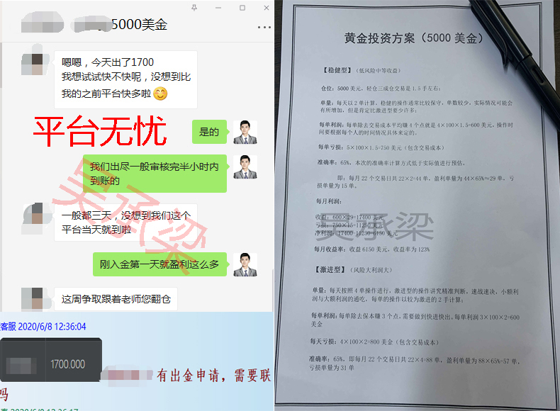This screenshot has height=411, width=560.
Task: Click the document title '黄金投资方案（5000 美金）'
Action: coord(413,38)
